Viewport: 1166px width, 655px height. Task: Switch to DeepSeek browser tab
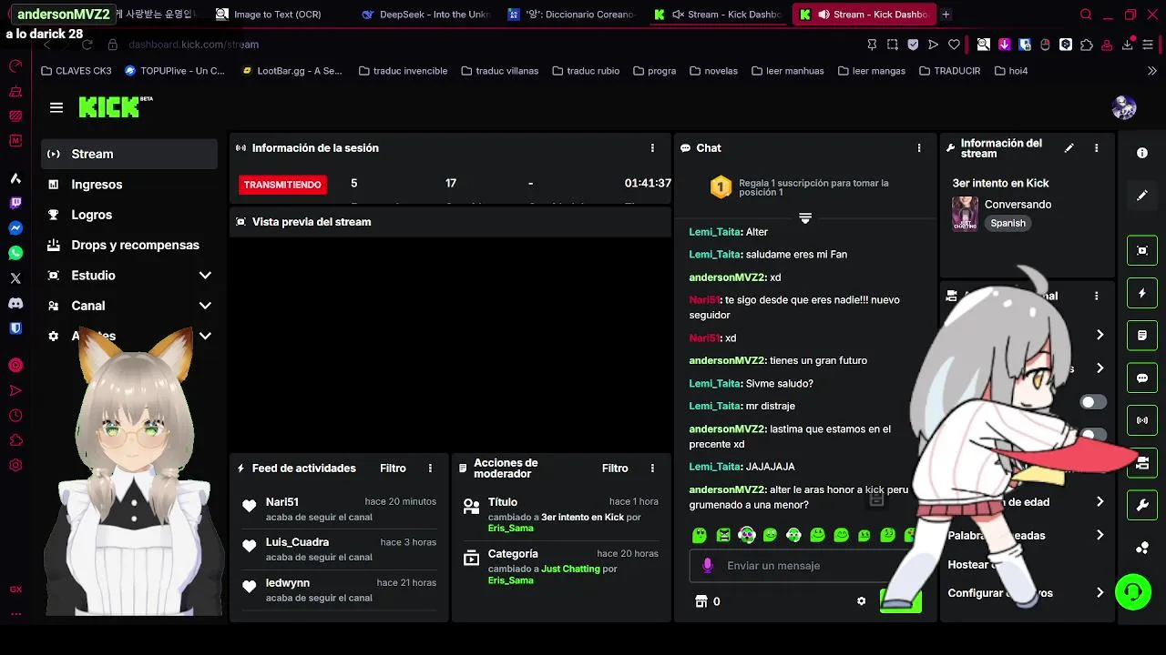tap(425, 15)
